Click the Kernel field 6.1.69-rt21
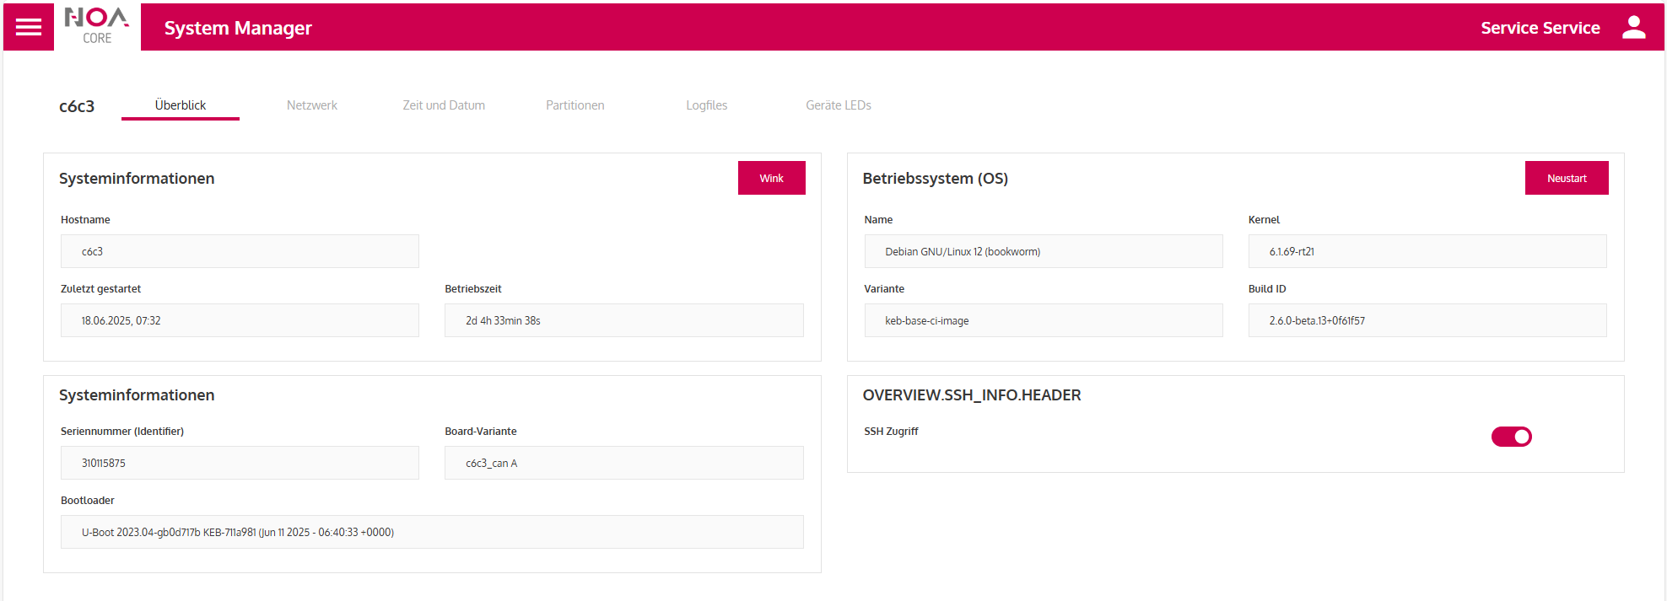 (1427, 251)
